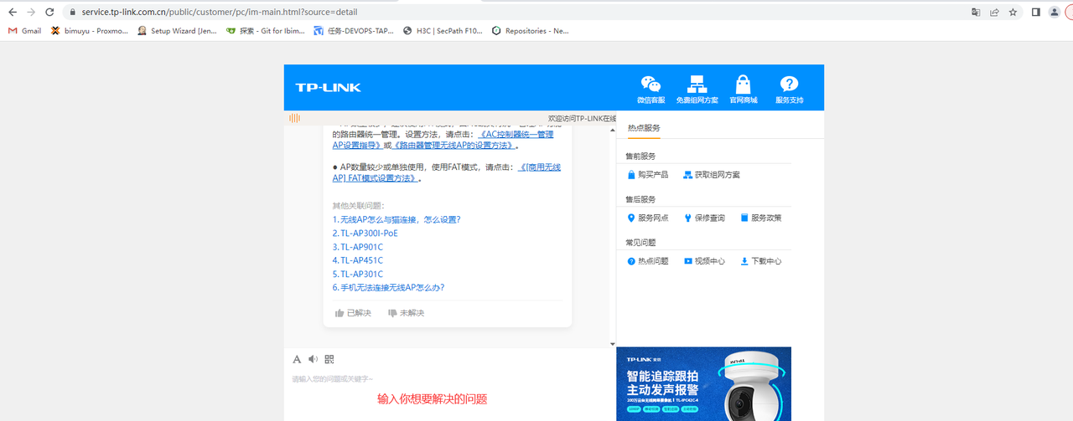The image size is (1073, 421).
Task: Click 服务网点 under after-sales service
Action: tap(648, 218)
